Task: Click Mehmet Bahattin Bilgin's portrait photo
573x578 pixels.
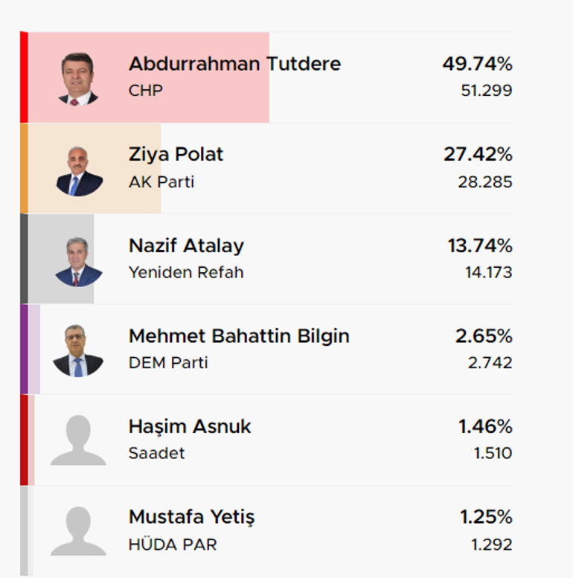Action: [x=78, y=350]
